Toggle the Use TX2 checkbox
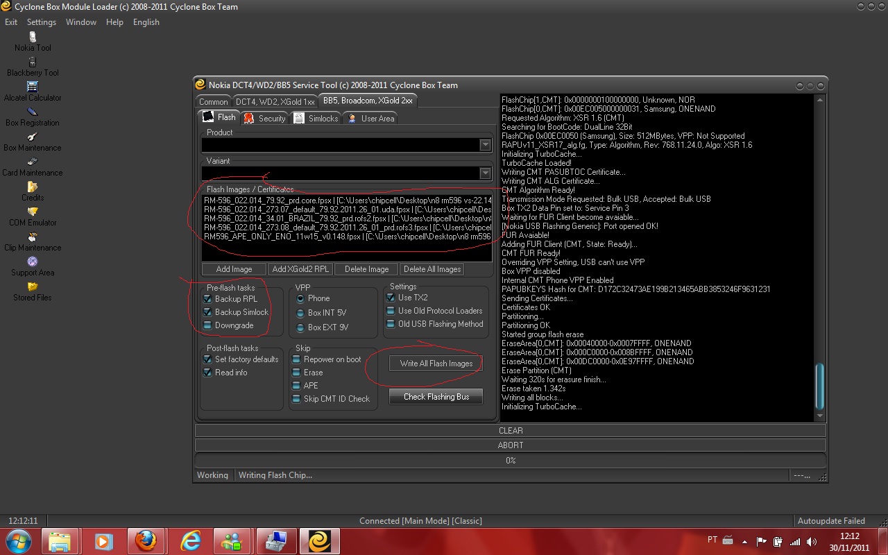888x555 pixels. (x=391, y=298)
